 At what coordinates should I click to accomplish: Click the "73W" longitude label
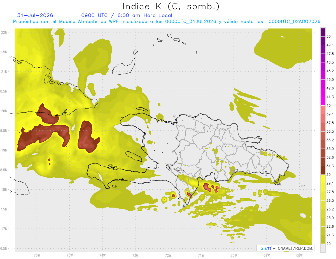coord(135,255)
